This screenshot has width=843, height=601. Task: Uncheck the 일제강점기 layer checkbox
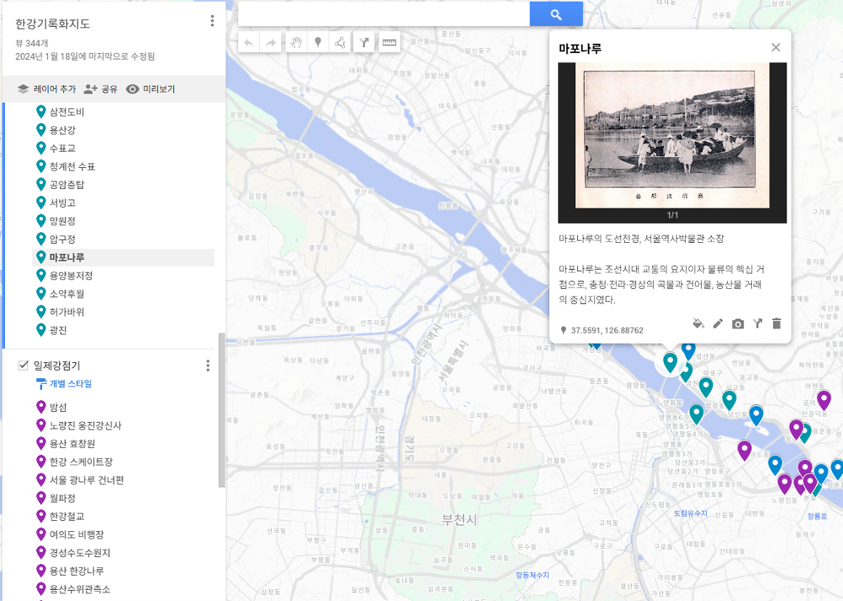pos(24,365)
